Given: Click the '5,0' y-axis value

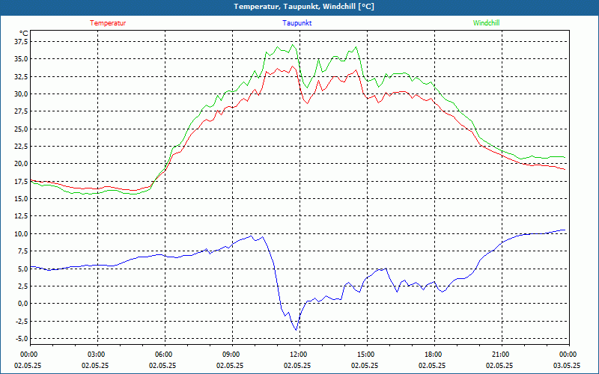Looking at the screenshot, I should [22, 269].
